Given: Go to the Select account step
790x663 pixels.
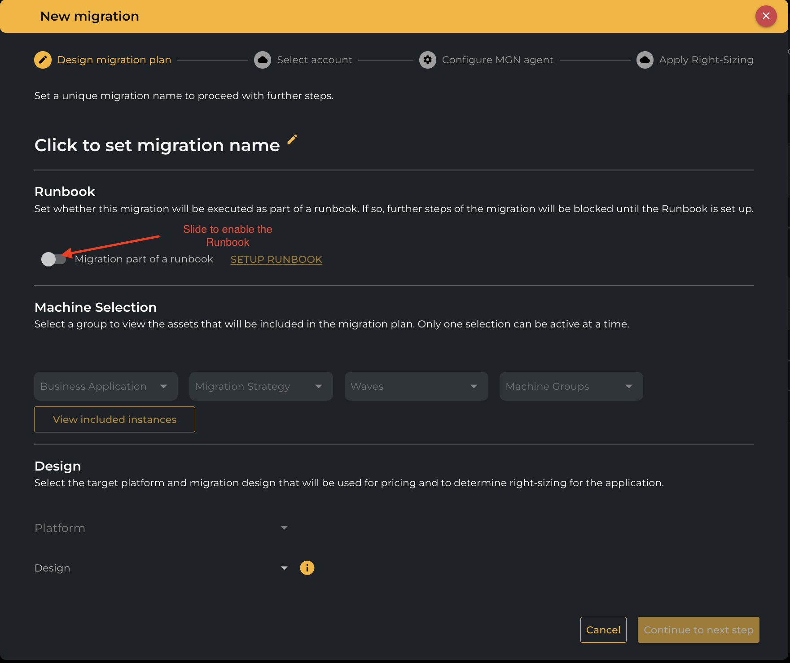Looking at the screenshot, I should (314, 60).
